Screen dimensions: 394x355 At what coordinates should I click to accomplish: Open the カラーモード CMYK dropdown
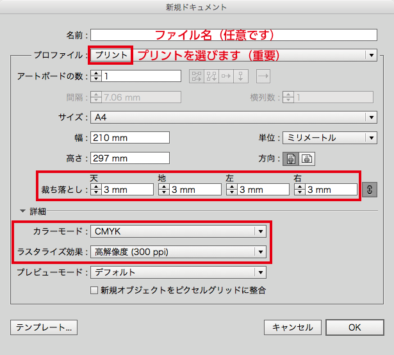coord(178,231)
